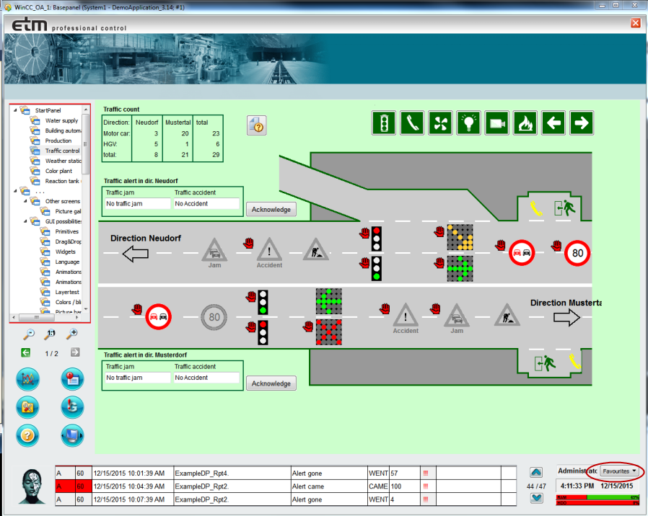
Task: Select the light bulb lighting icon
Action: (x=468, y=123)
